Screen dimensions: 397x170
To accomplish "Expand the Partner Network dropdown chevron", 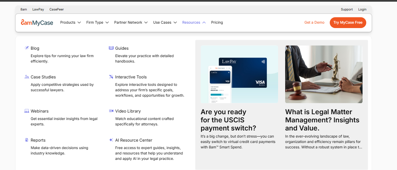I will (146, 23).
